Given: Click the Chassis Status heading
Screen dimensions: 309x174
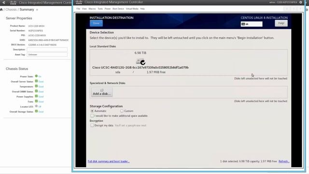Looking at the screenshot, I should click(x=17, y=69).
